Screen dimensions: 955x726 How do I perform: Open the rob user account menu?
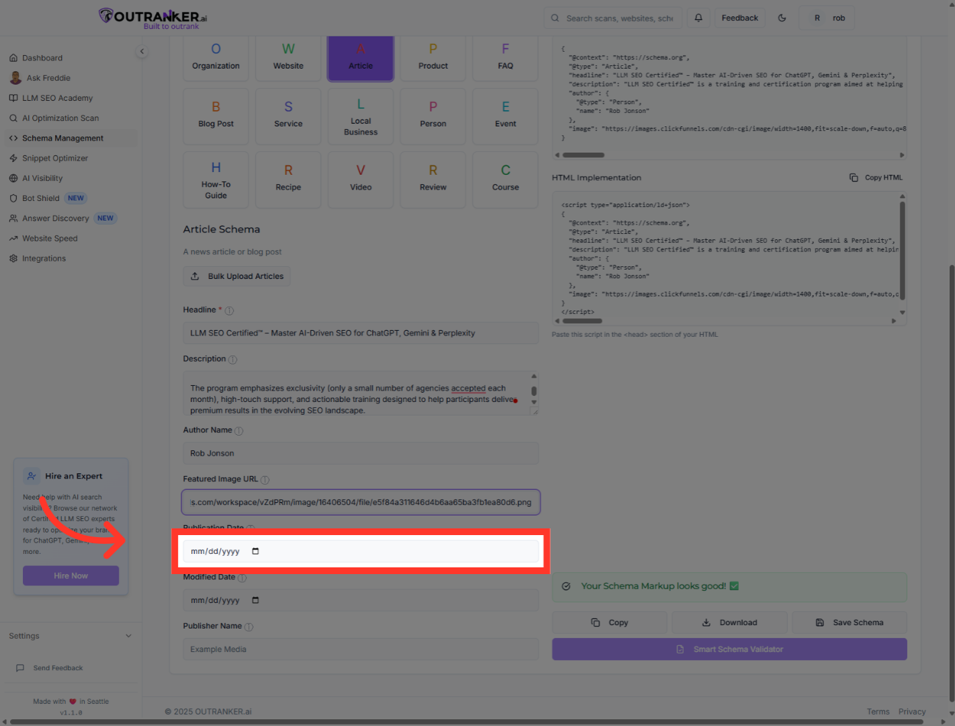[827, 18]
